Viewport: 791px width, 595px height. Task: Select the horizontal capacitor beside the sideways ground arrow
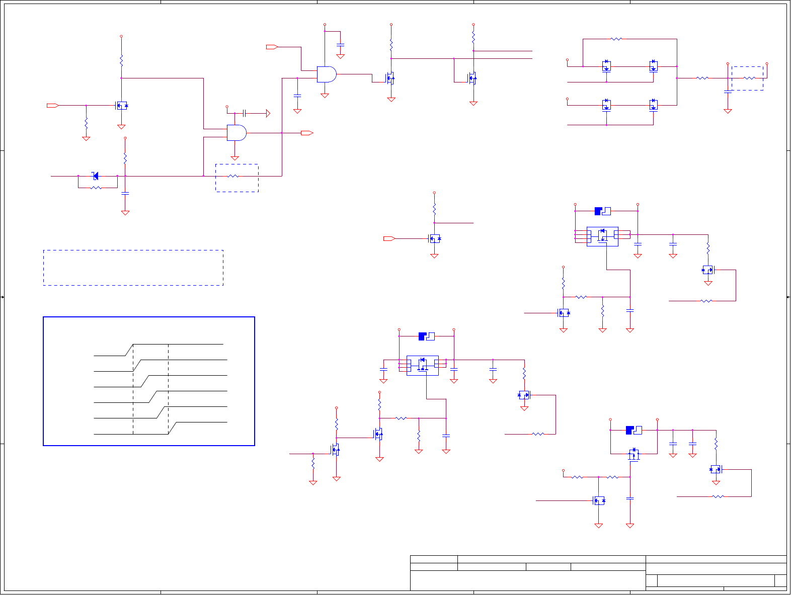(x=244, y=113)
